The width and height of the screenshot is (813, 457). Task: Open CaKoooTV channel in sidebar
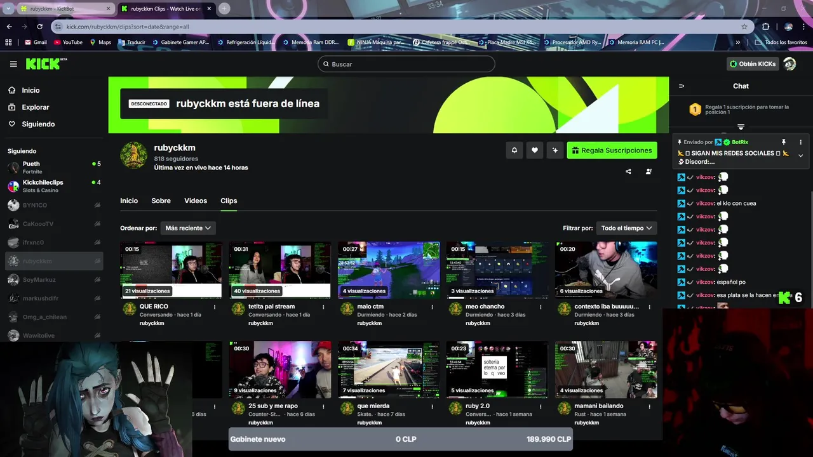pos(54,224)
